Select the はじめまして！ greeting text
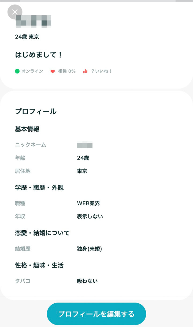This screenshot has height=327, width=193. click(39, 55)
